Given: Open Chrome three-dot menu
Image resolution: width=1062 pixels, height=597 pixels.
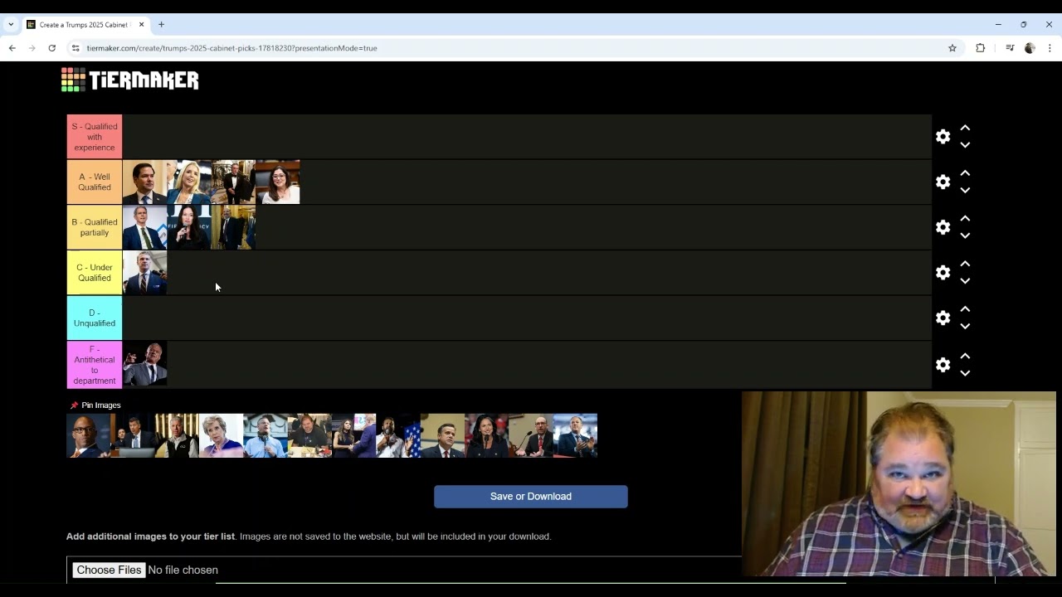Looking at the screenshot, I should 1050,48.
